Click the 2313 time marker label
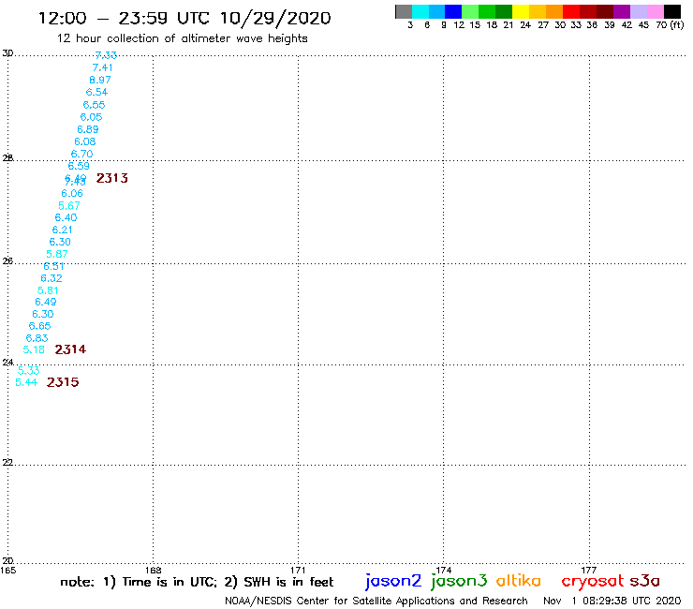This screenshot has height=609, width=693. [x=112, y=178]
